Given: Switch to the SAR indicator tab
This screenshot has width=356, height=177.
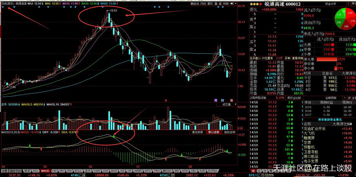Looking at the screenshot, I should 202,171.
